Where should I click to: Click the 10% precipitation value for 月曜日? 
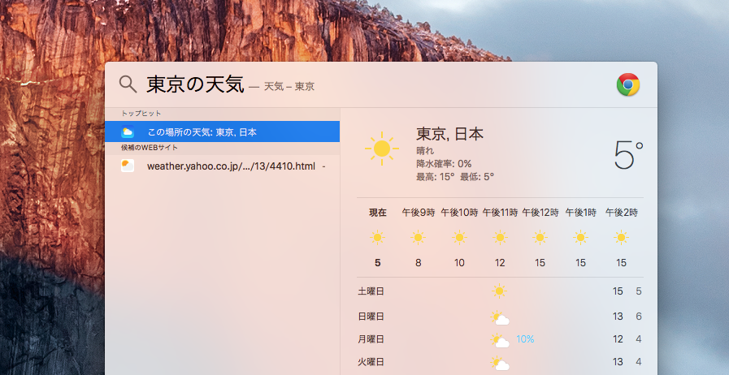click(525, 339)
